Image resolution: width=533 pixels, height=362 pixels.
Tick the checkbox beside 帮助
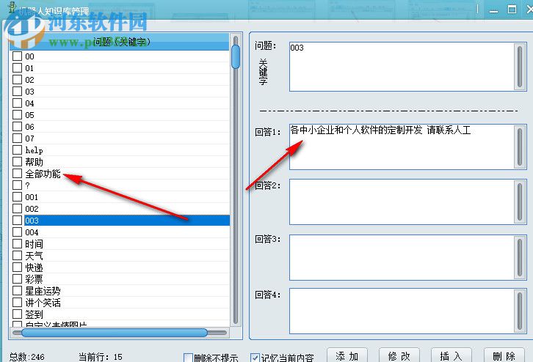17,161
